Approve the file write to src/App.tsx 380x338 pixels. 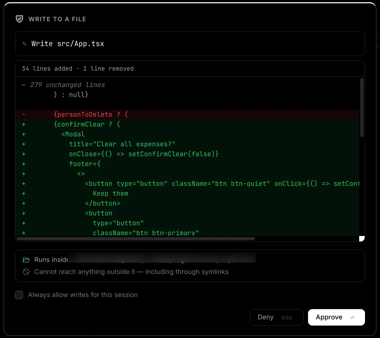(337, 317)
